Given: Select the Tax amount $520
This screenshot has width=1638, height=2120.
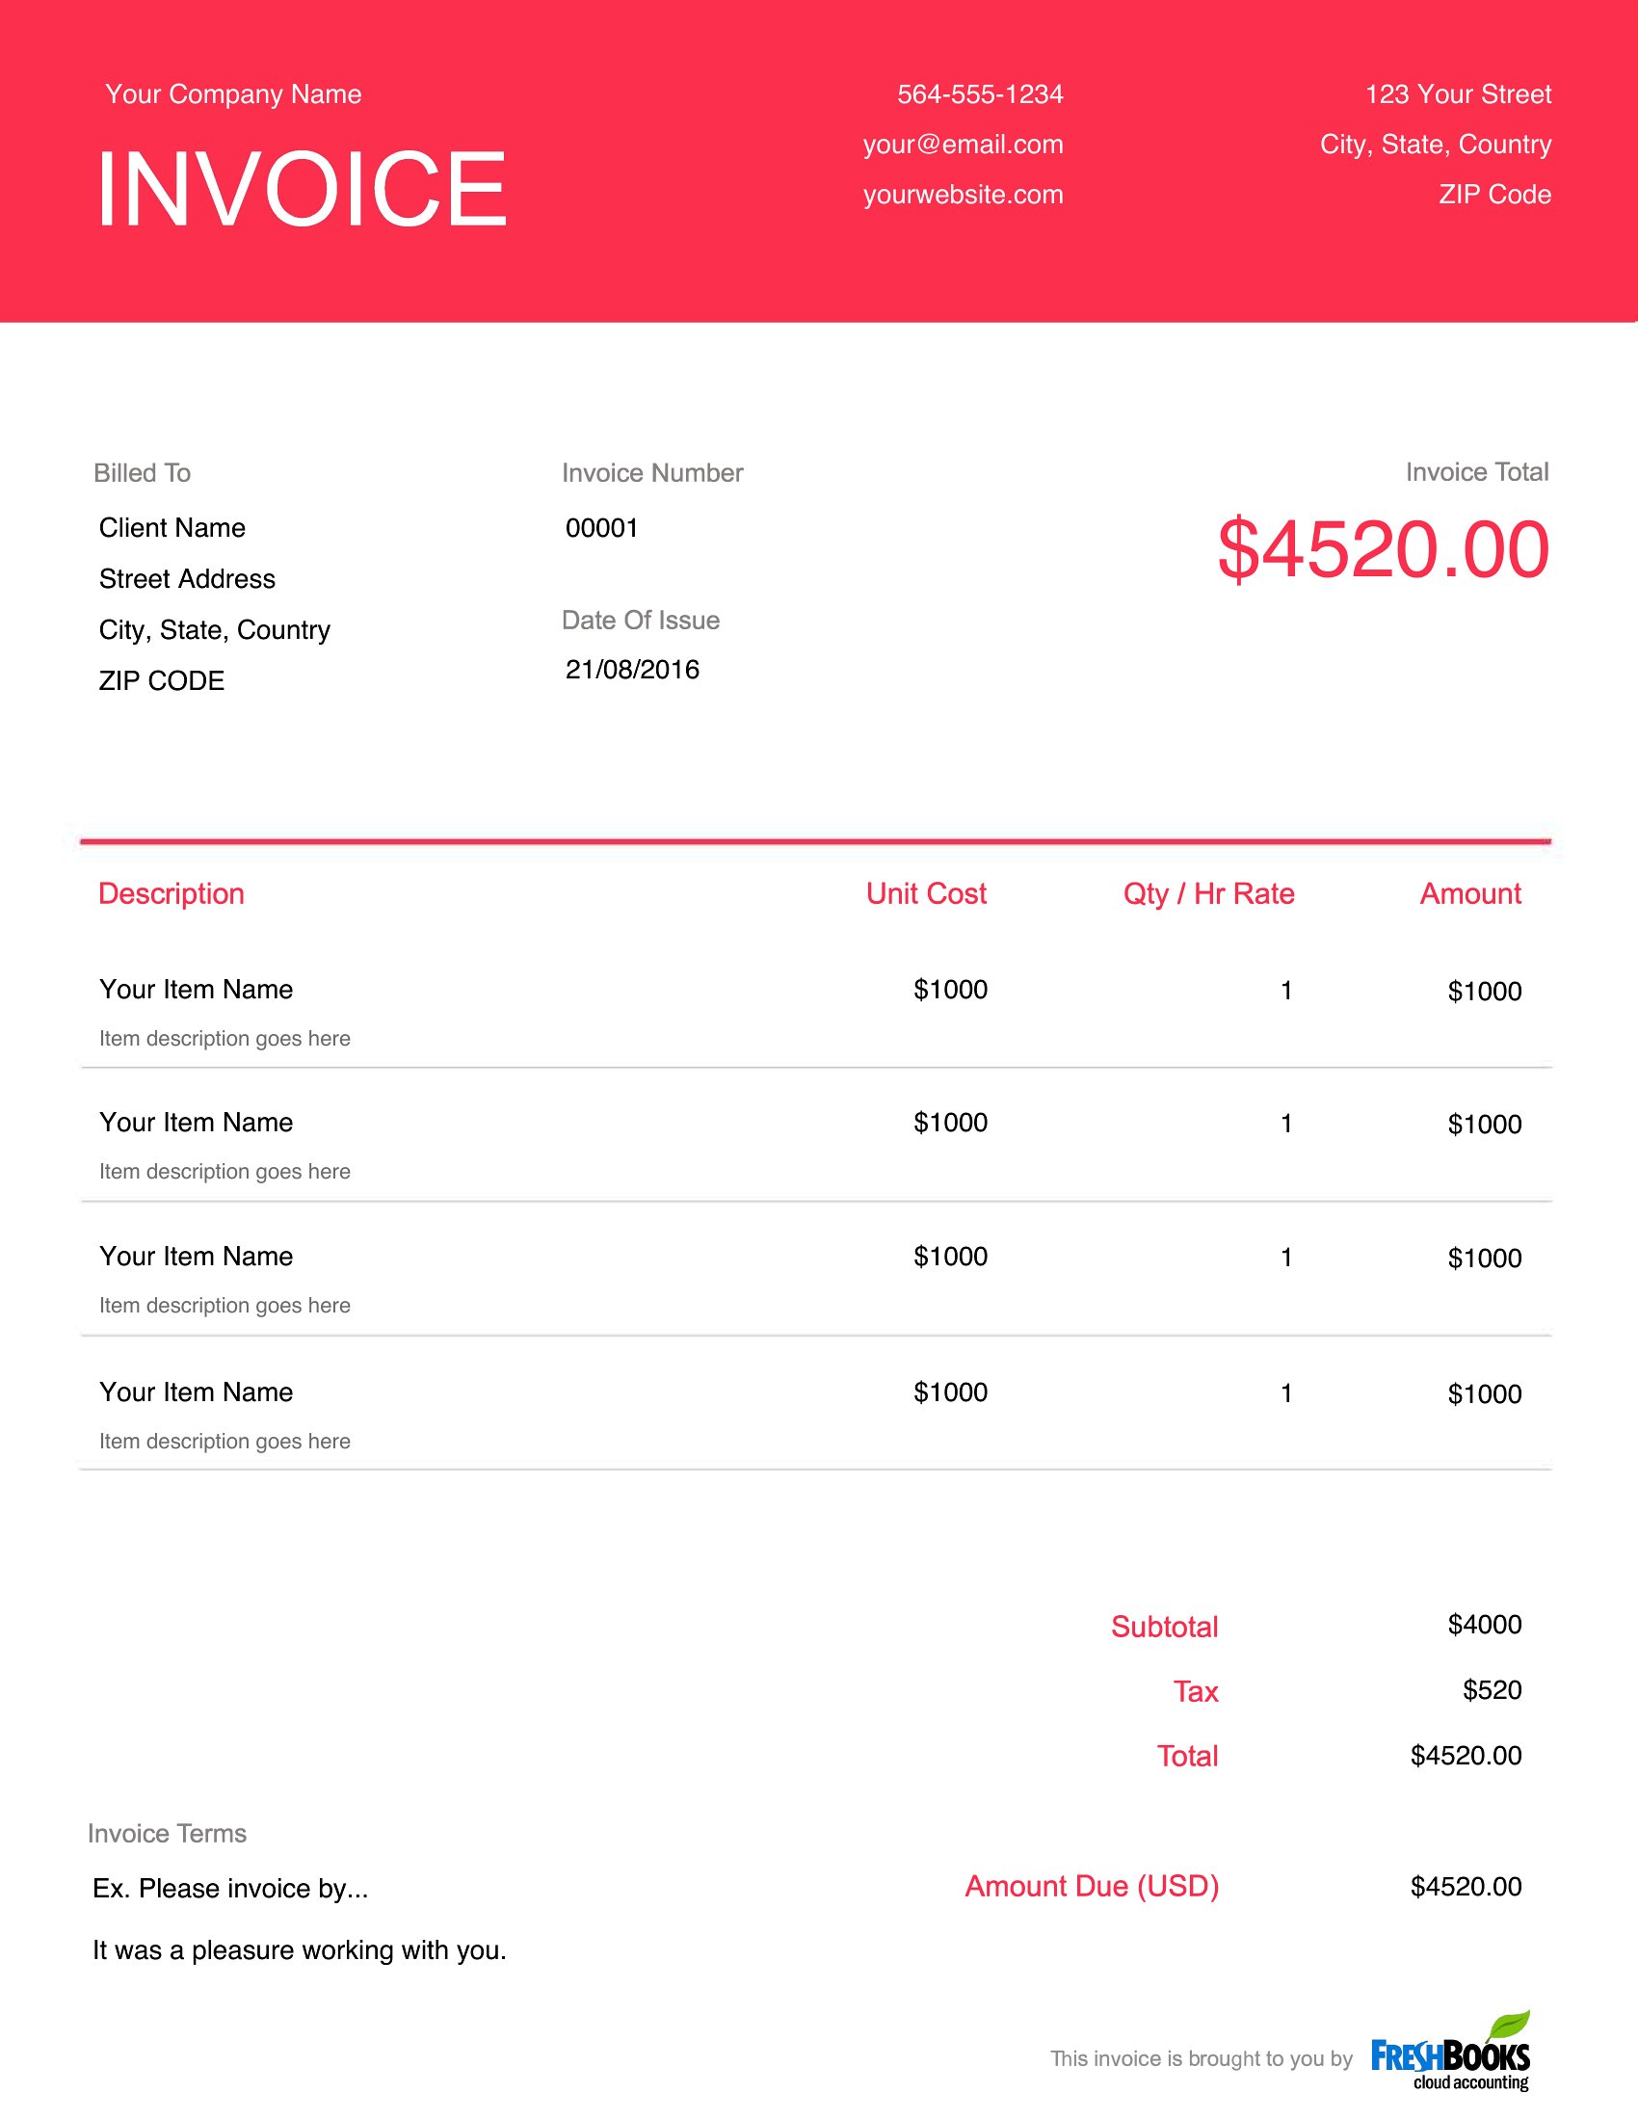Looking at the screenshot, I should (x=1492, y=1690).
